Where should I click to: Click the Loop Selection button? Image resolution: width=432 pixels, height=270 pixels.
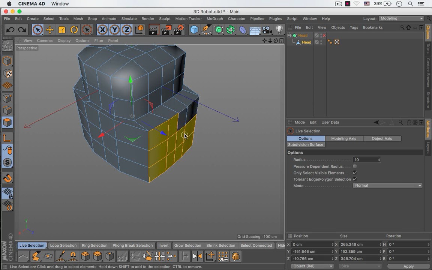(63, 246)
